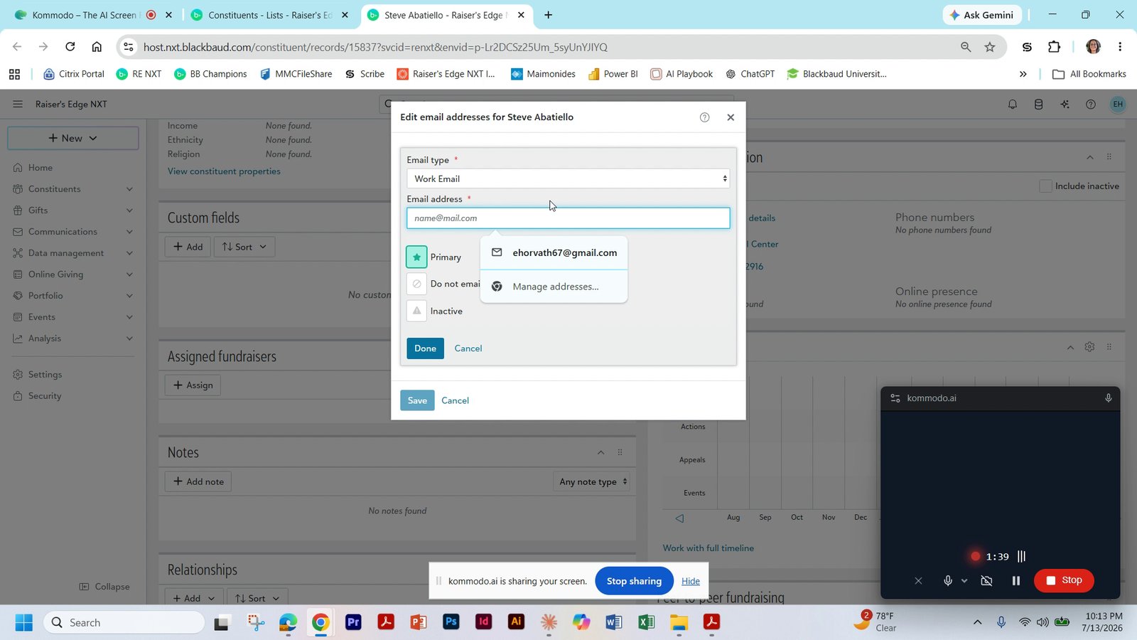Open the notifications bell icon
1137x640 pixels.
click(1013, 105)
